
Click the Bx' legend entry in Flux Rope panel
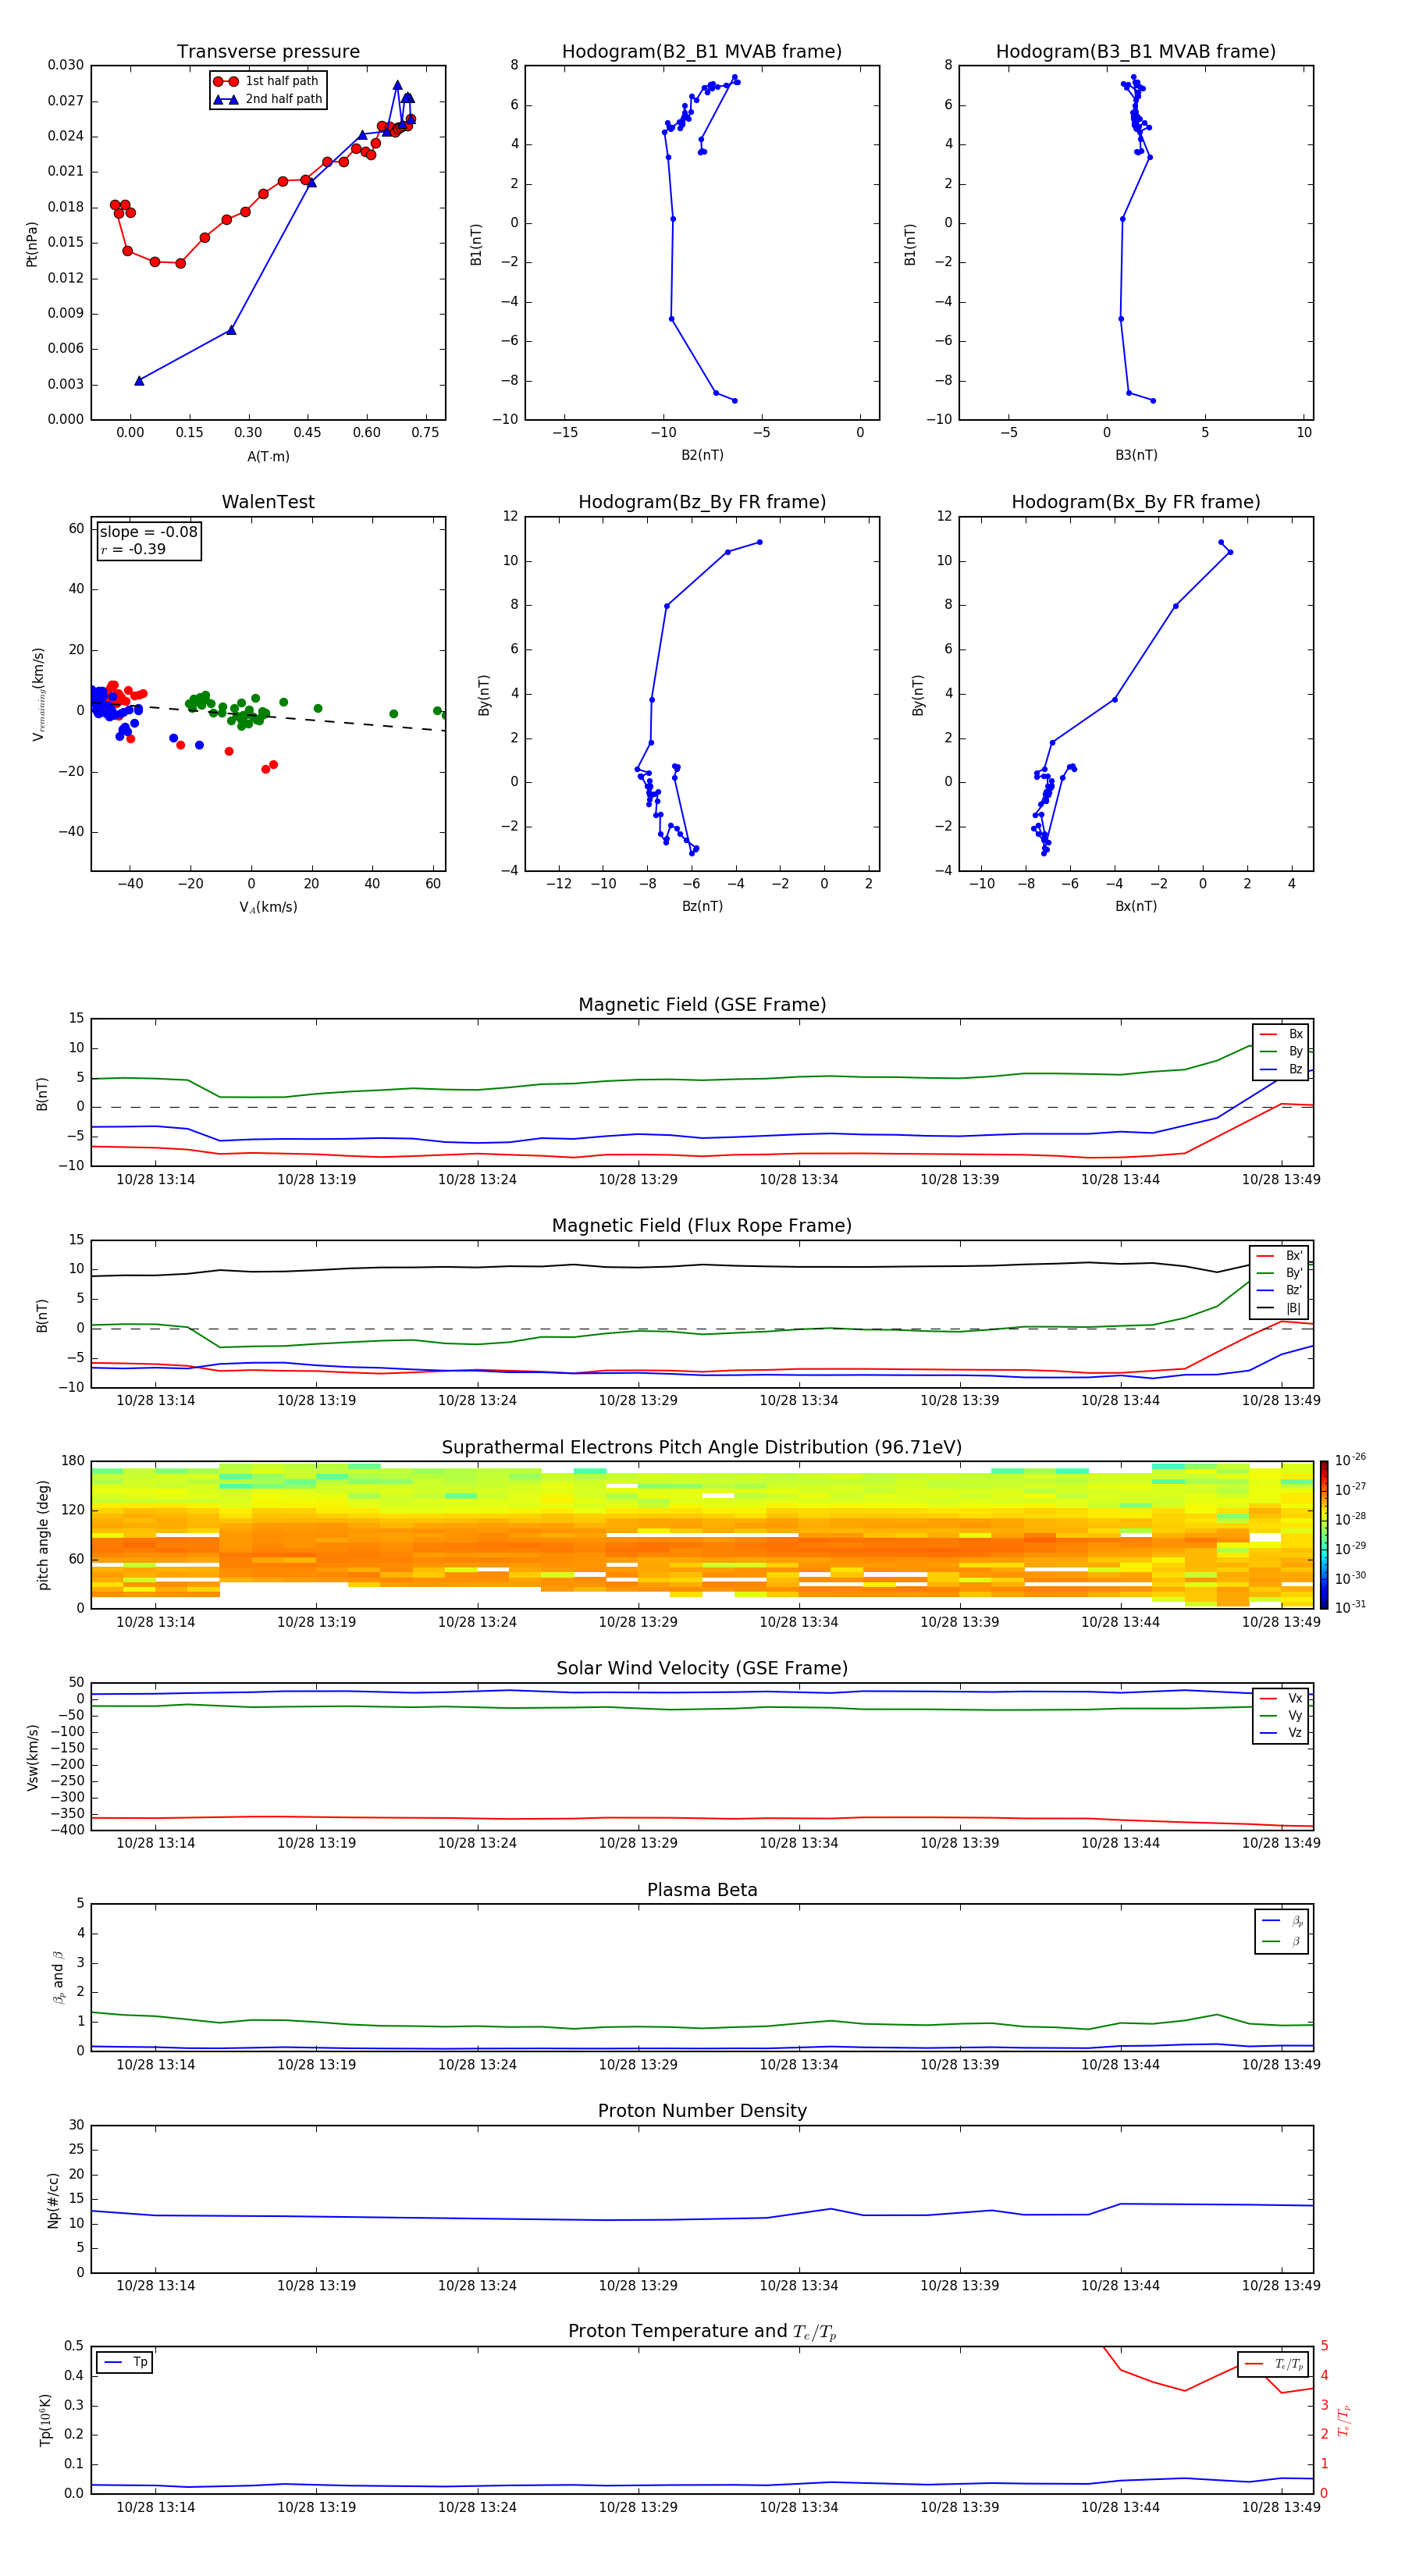point(1280,1256)
